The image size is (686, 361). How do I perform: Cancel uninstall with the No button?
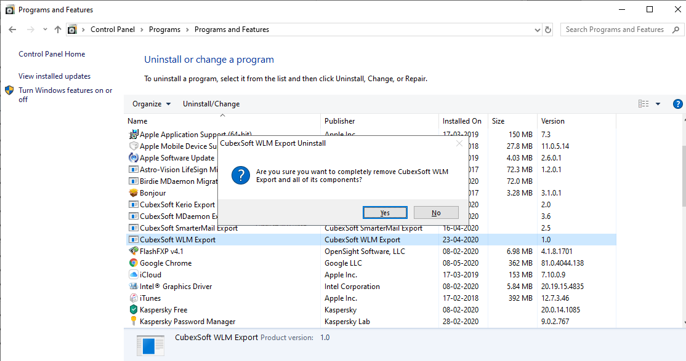point(436,213)
